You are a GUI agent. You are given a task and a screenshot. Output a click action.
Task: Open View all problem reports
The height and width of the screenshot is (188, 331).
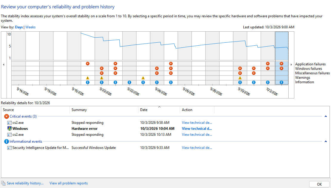69,183
